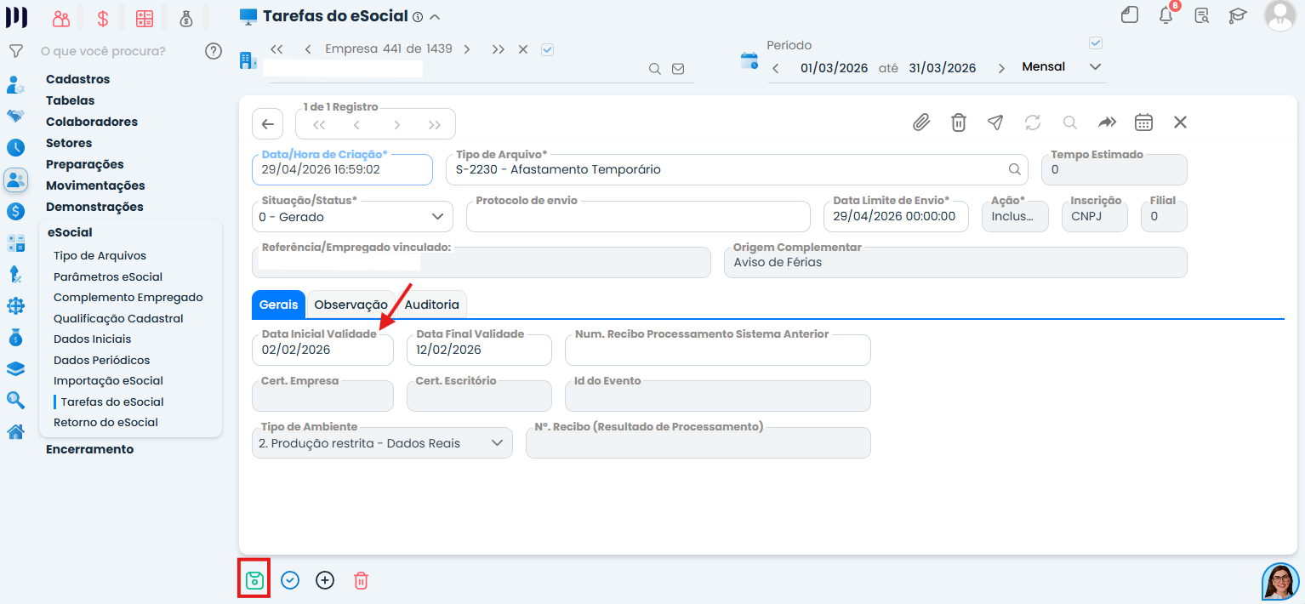Click the refresh arrows icon in the record toolbar
Image resolution: width=1305 pixels, height=604 pixels.
[x=1033, y=123]
